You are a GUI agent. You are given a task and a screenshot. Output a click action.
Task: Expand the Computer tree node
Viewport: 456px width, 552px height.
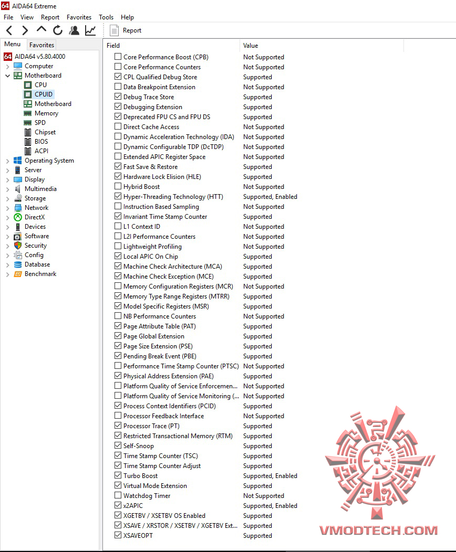click(7, 66)
